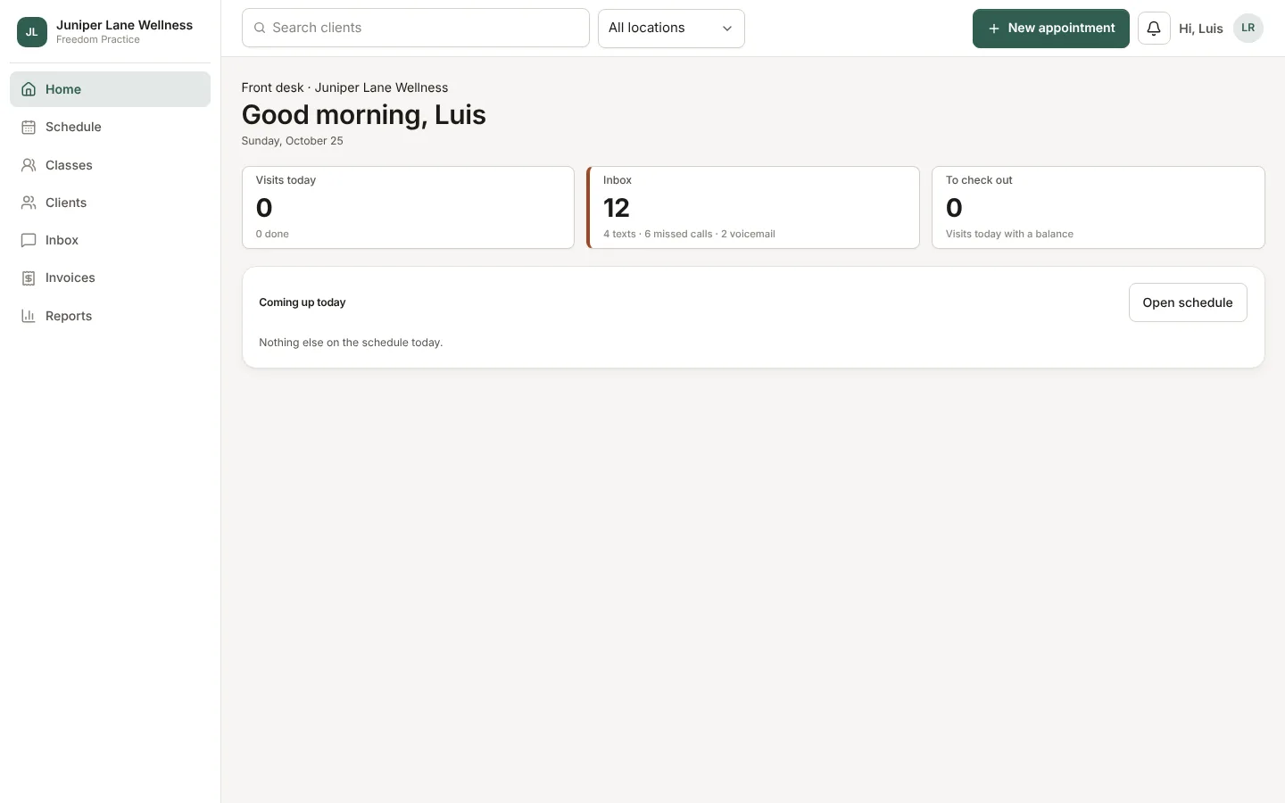Click the Juniper Lane Wellness sidebar title
Viewport: 1285px width, 803px height.
pos(125,25)
